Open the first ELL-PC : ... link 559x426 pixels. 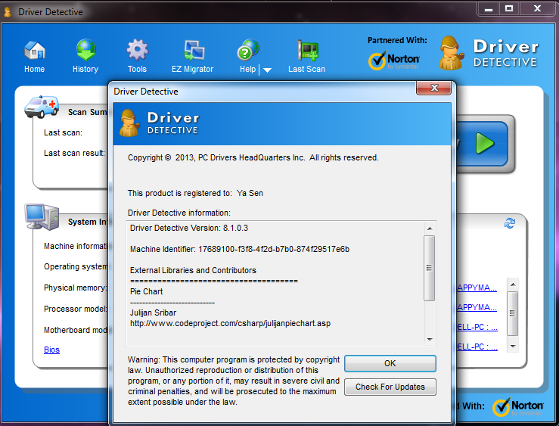pyautogui.click(x=477, y=327)
